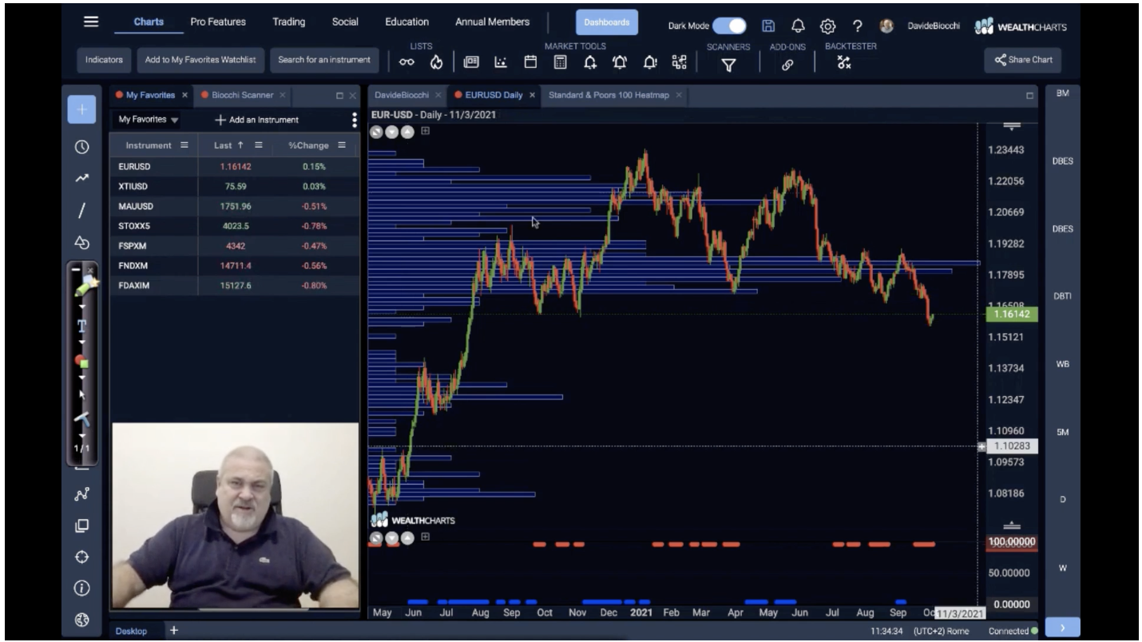Image resolution: width=1142 pixels, height=642 pixels.
Task: Open Instrument column menu
Action: pos(184,145)
